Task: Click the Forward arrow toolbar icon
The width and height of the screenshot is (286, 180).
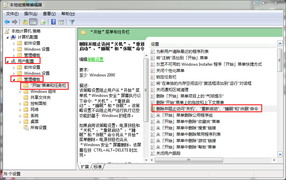Action: (15, 22)
